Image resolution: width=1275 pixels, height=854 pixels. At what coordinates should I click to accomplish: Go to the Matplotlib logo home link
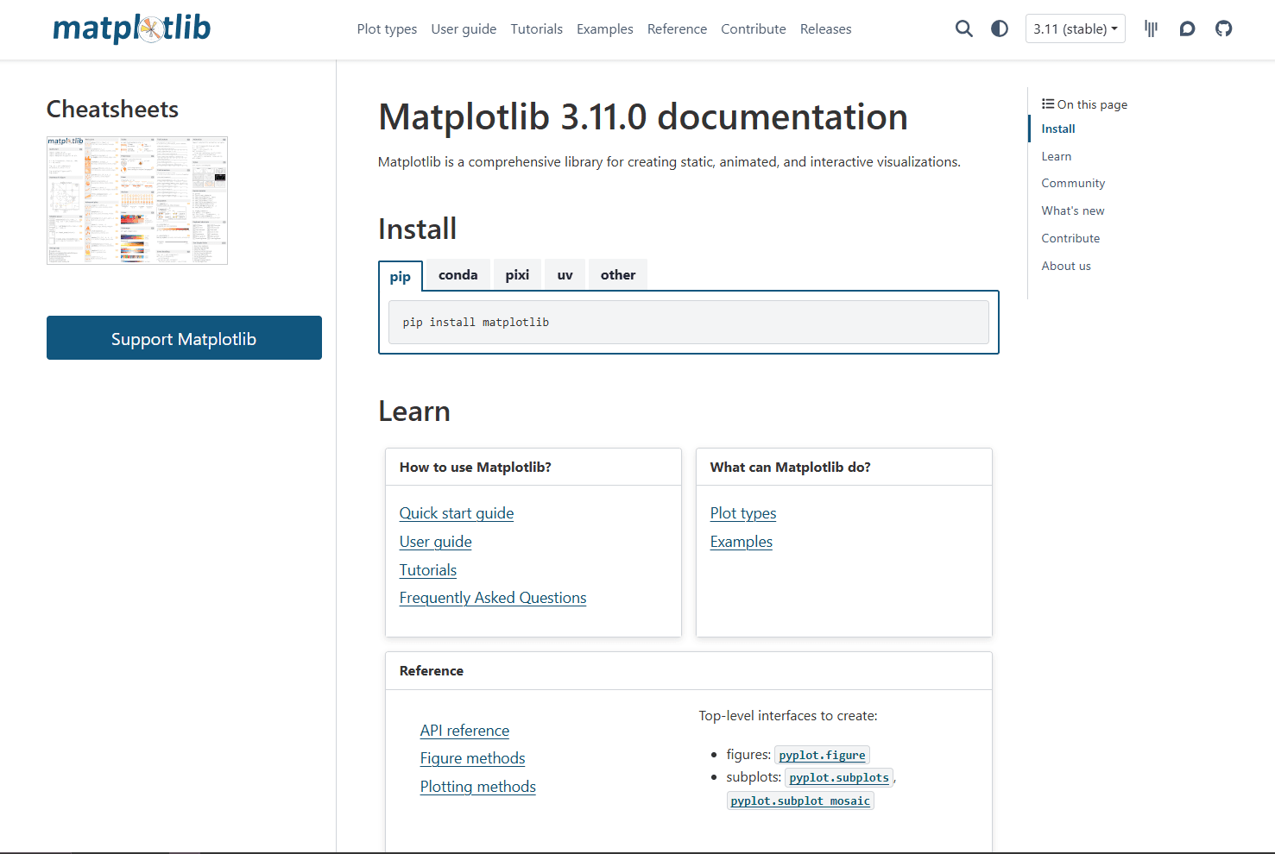[131, 28]
